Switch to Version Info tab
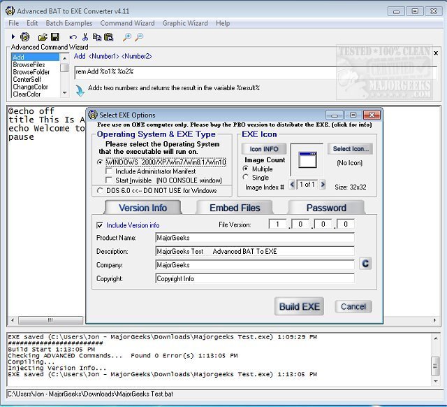 [x=142, y=208]
